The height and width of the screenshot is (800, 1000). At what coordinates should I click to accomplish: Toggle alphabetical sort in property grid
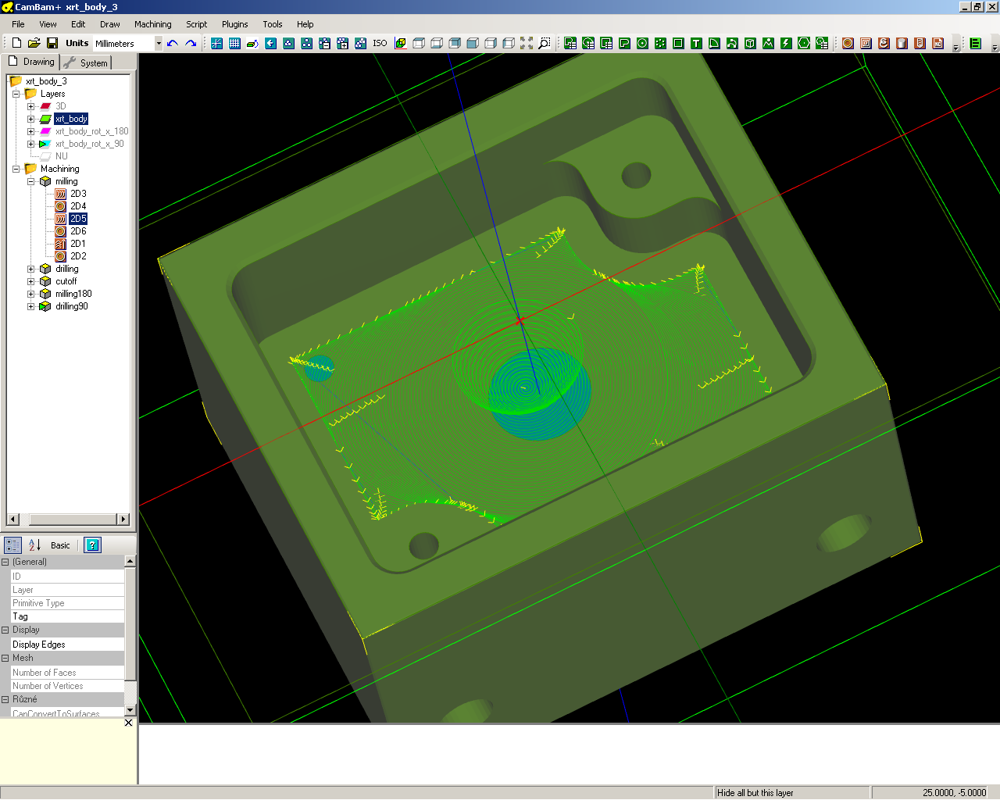coord(34,545)
